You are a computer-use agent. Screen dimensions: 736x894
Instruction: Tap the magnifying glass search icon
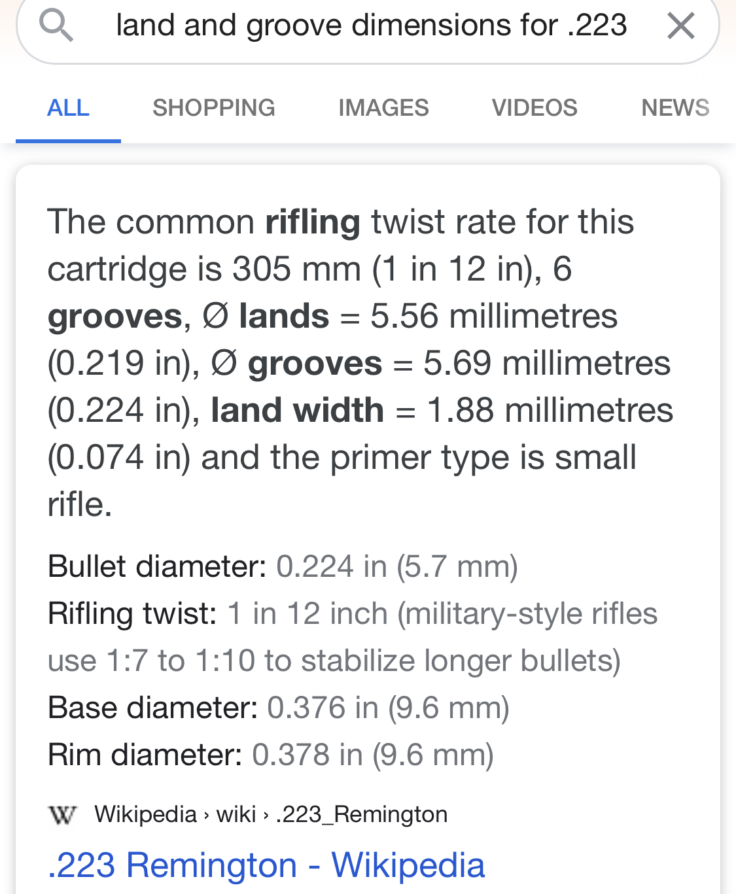(x=56, y=26)
